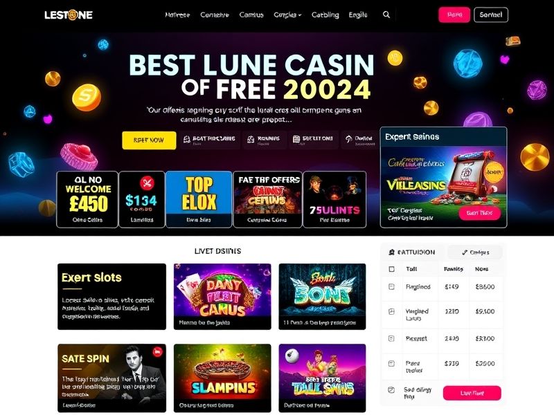Image resolution: width=554 pixels, height=415 pixels.
Task: Click the pink button in the header
Action: pyautogui.click(x=454, y=15)
